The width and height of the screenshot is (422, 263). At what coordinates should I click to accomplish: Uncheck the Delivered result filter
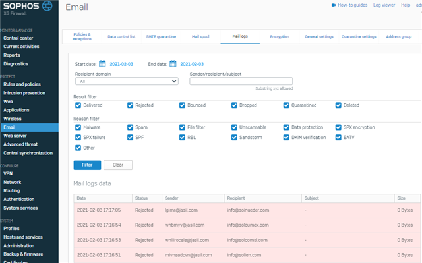click(x=78, y=105)
